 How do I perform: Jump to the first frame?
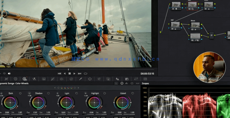(x=59, y=74)
